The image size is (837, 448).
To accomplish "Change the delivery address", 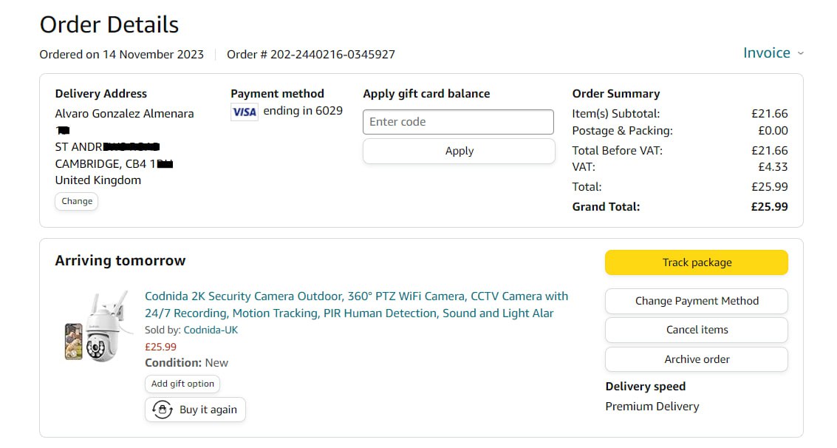I will coord(77,201).
